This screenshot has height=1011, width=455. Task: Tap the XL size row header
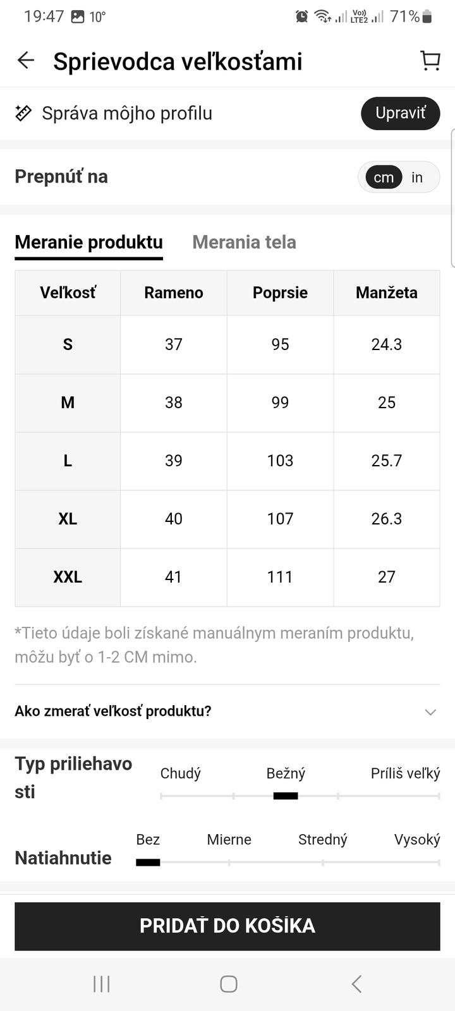pyautogui.click(x=68, y=519)
